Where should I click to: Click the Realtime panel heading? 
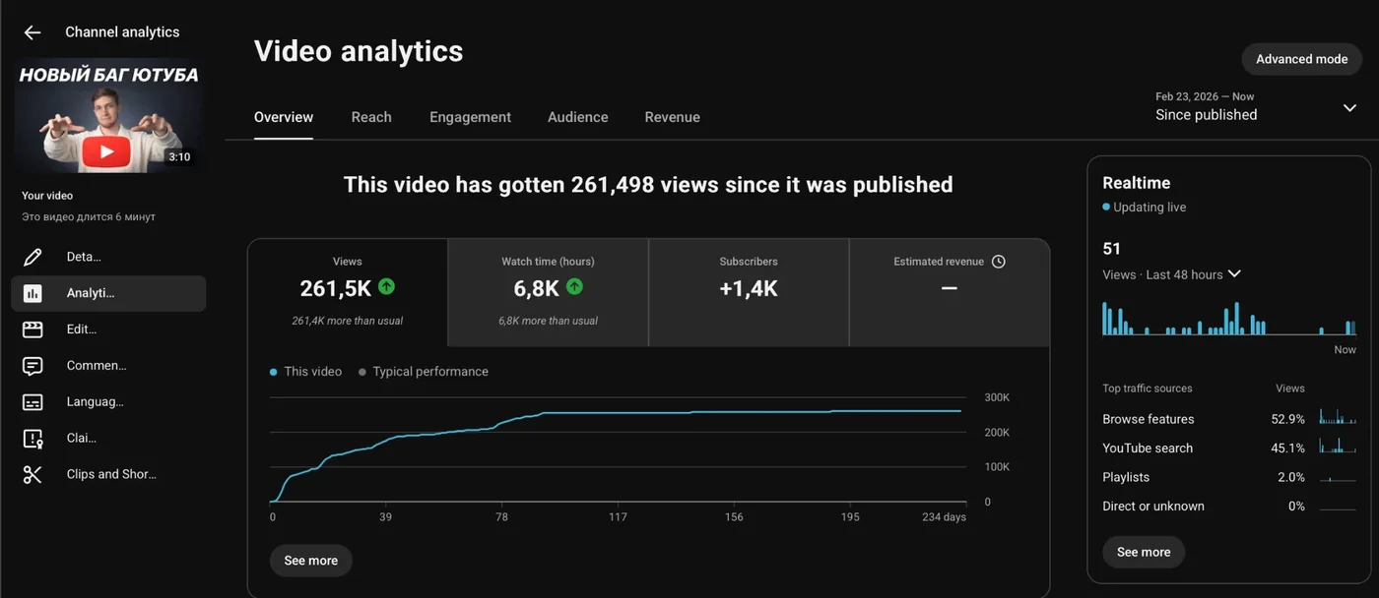point(1137,183)
